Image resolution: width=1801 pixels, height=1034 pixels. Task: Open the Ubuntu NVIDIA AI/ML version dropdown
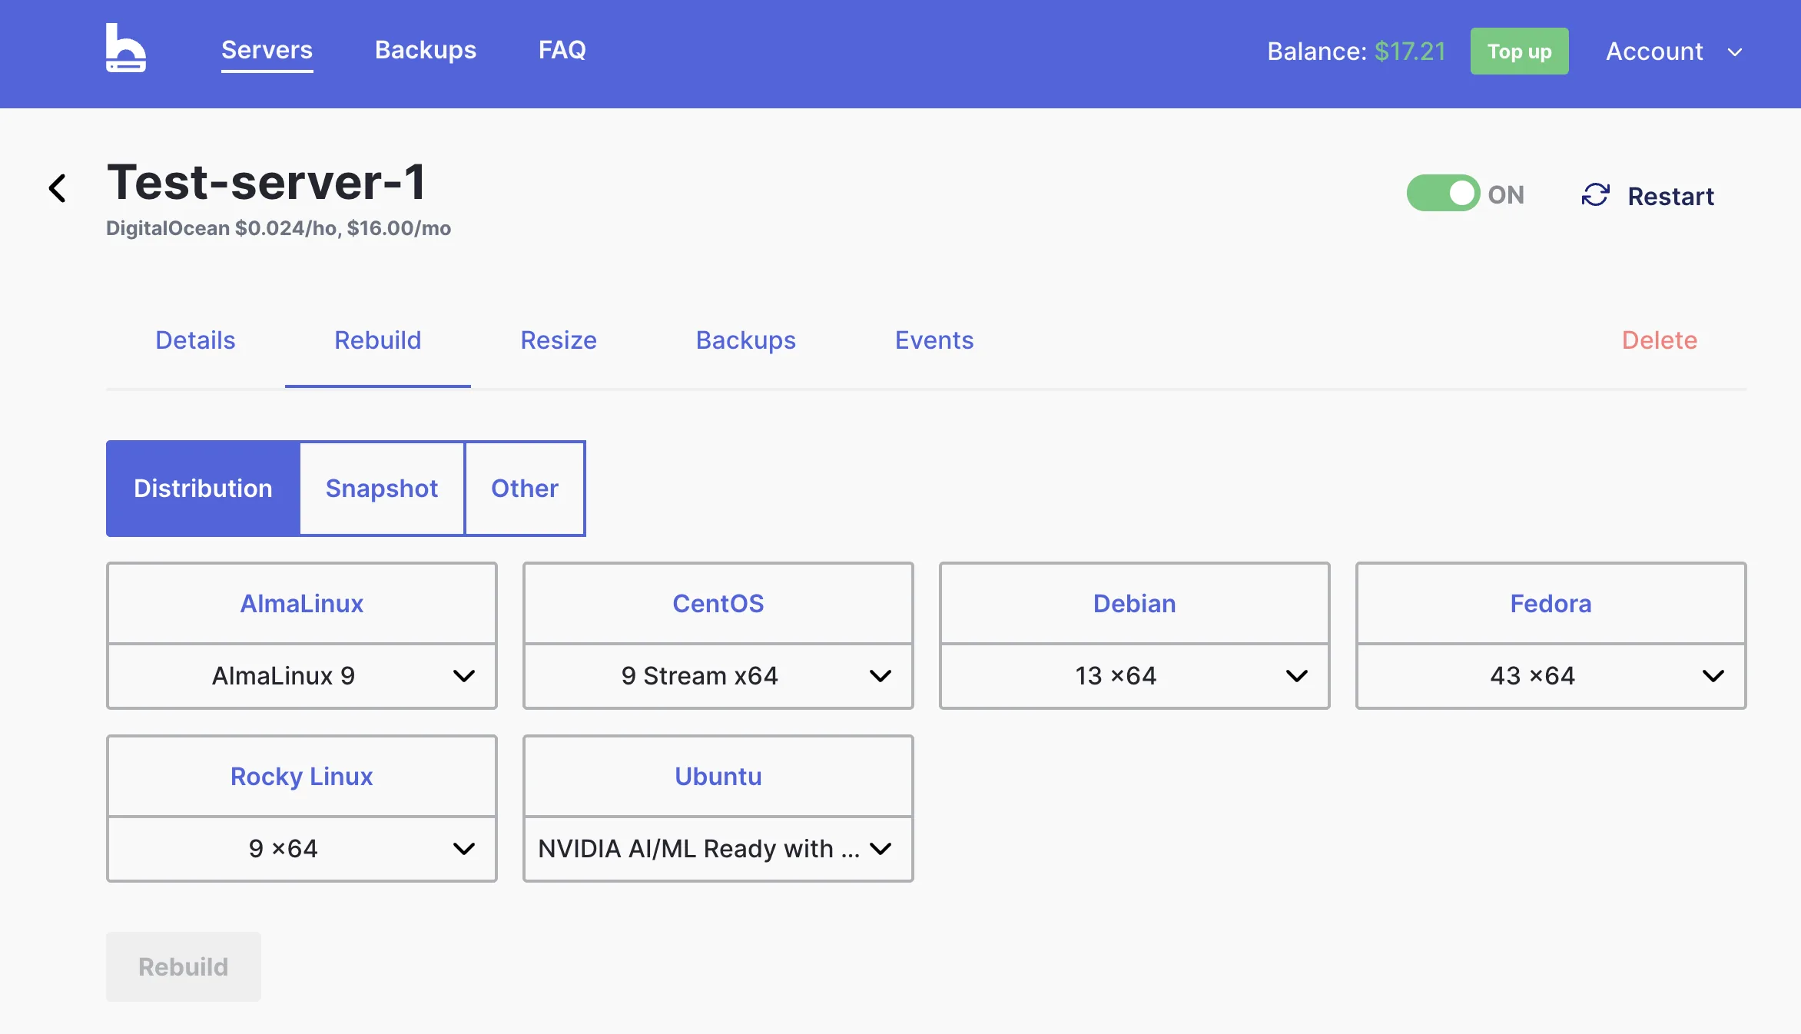[x=718, y=849]
